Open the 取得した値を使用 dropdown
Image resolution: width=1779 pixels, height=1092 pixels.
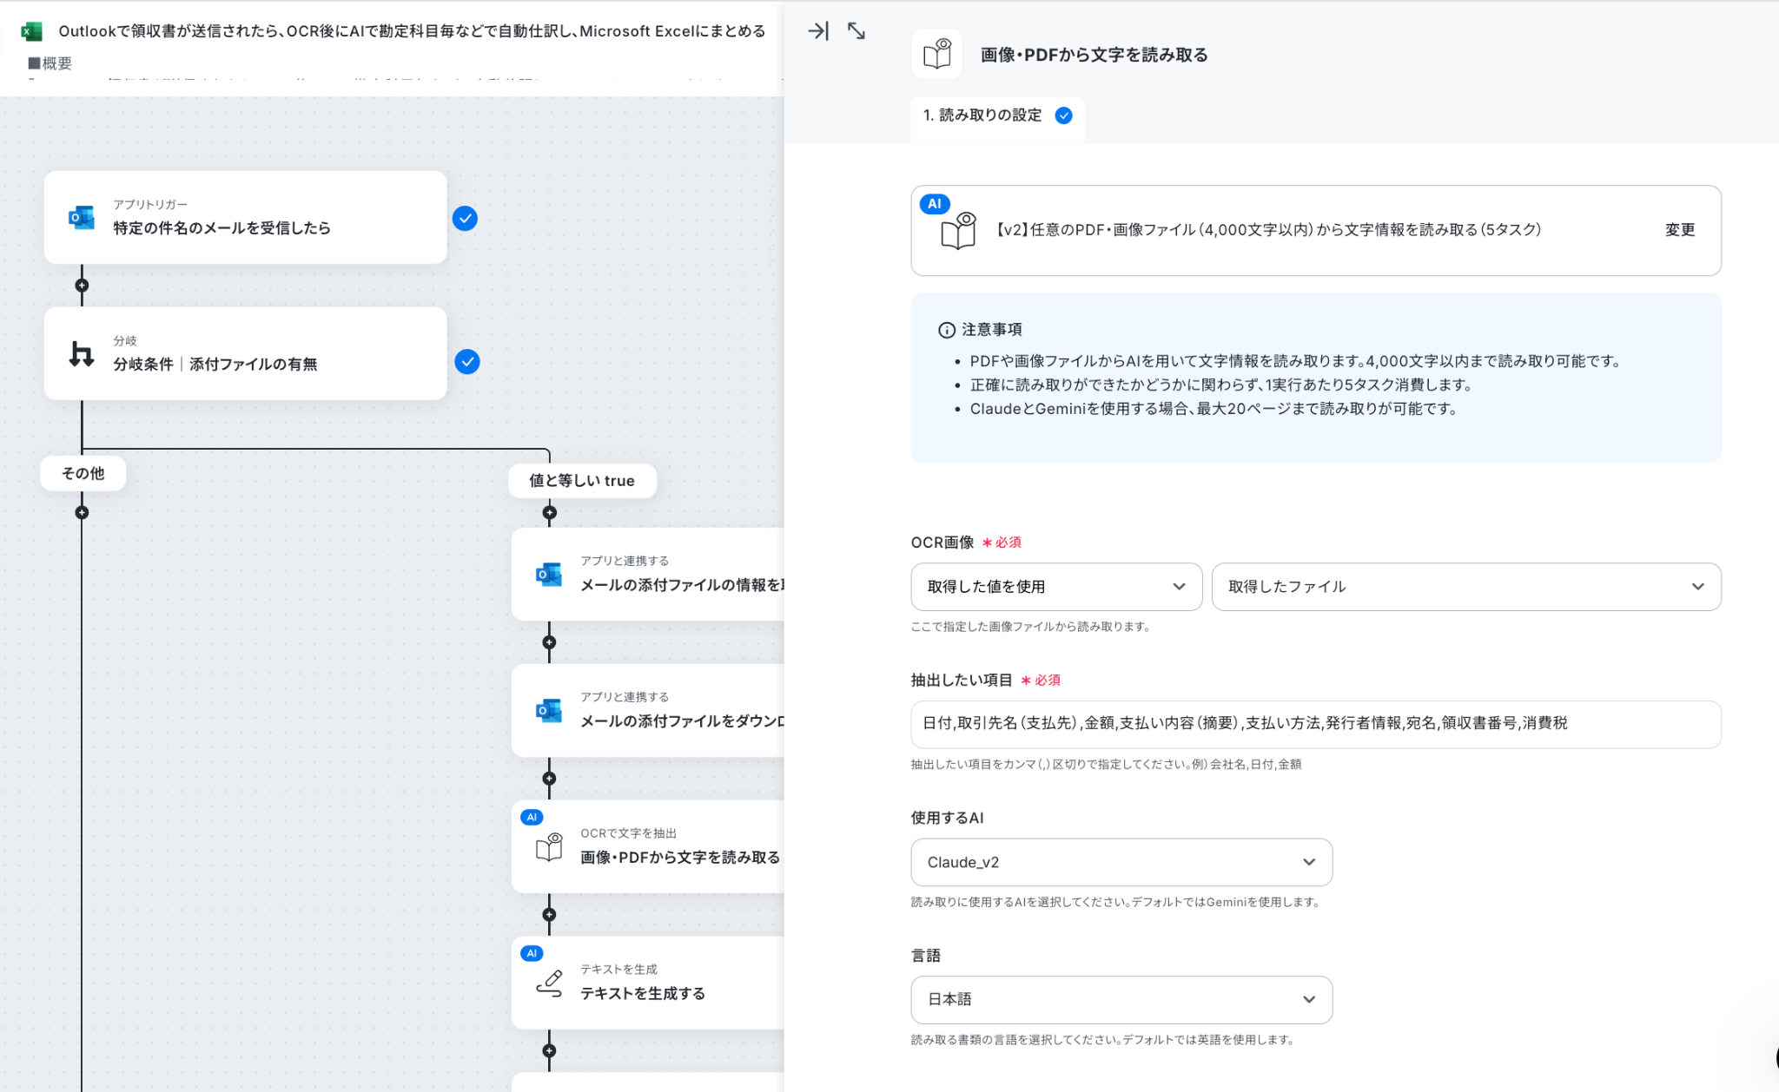coord(1056,587)
